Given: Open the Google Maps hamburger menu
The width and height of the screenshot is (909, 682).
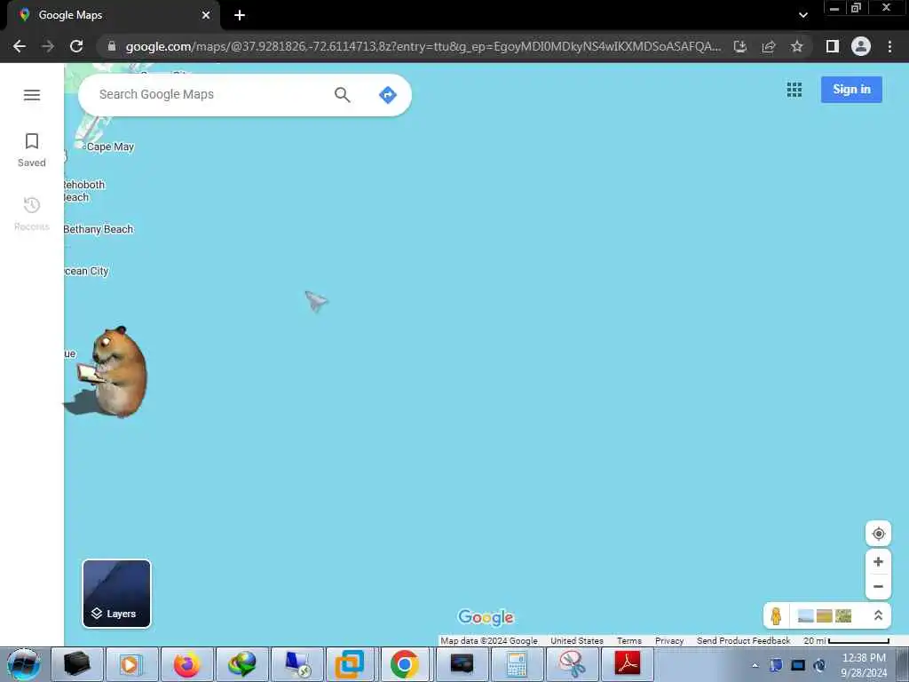Looking at the screenshot, I should coord(32,95).
